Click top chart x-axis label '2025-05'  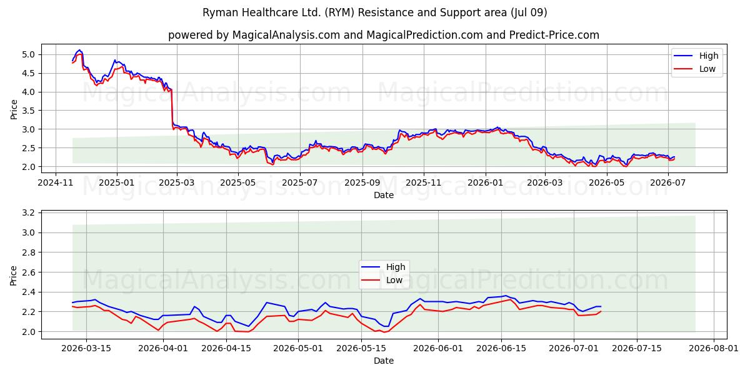[238, 183]
